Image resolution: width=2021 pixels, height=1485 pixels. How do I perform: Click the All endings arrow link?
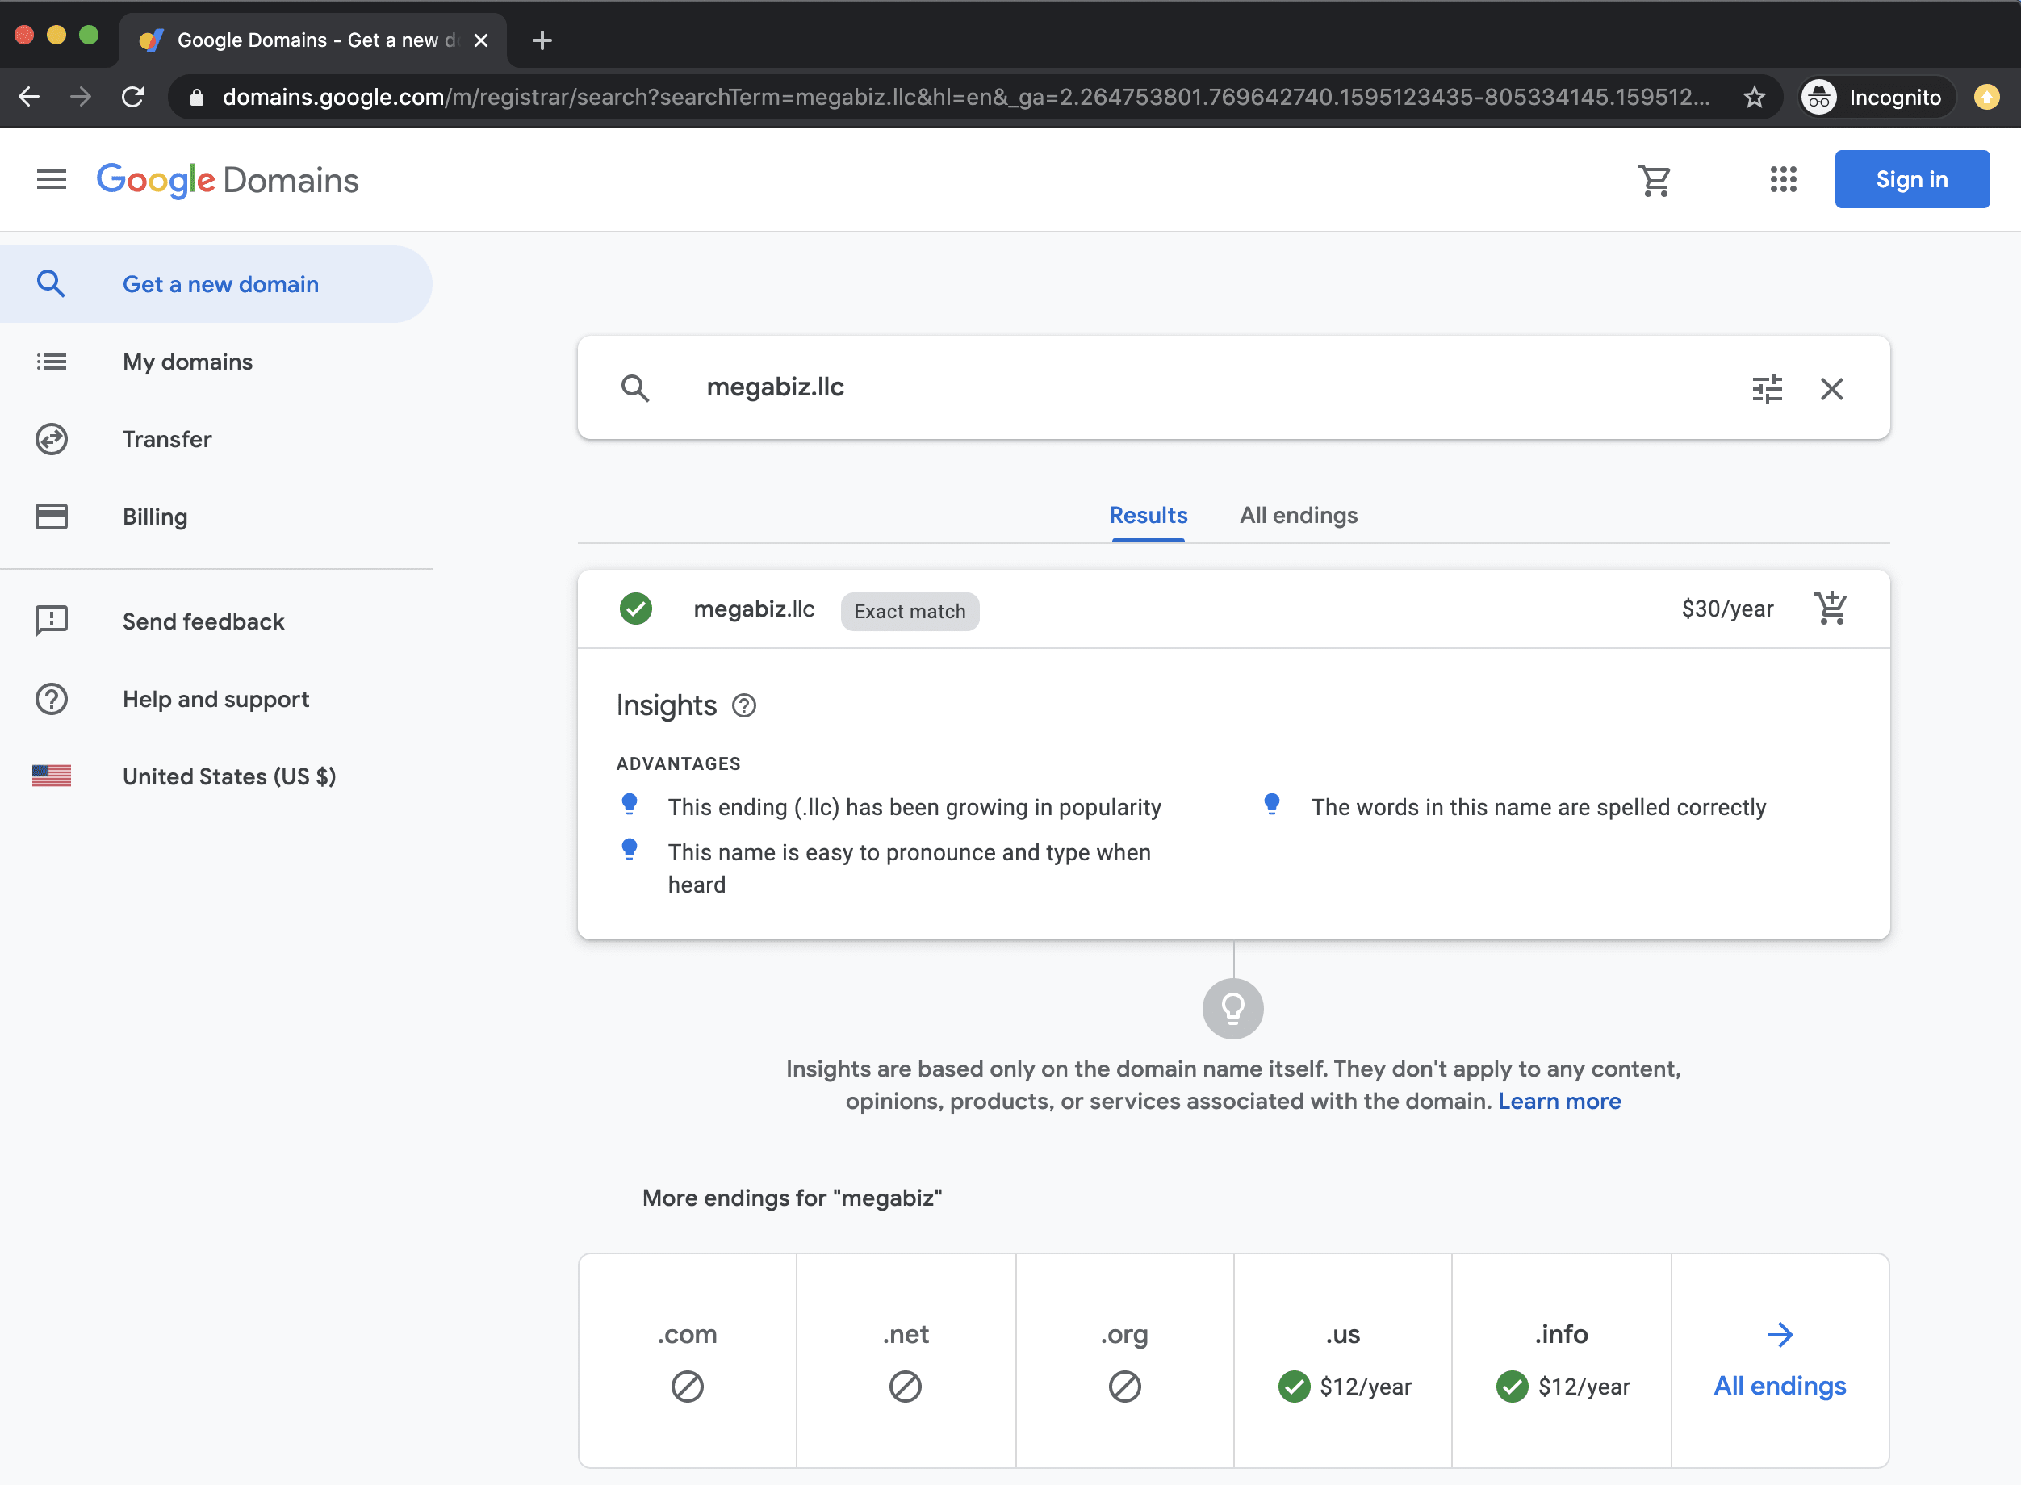[x=1780, y=1360]
